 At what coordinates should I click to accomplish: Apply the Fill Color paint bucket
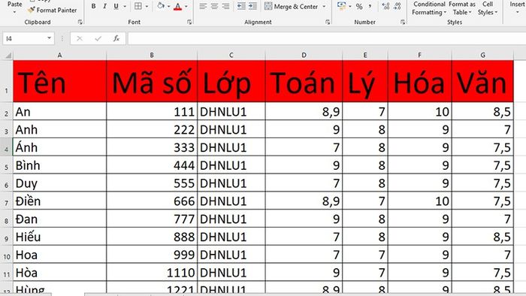tap(161, 6)
